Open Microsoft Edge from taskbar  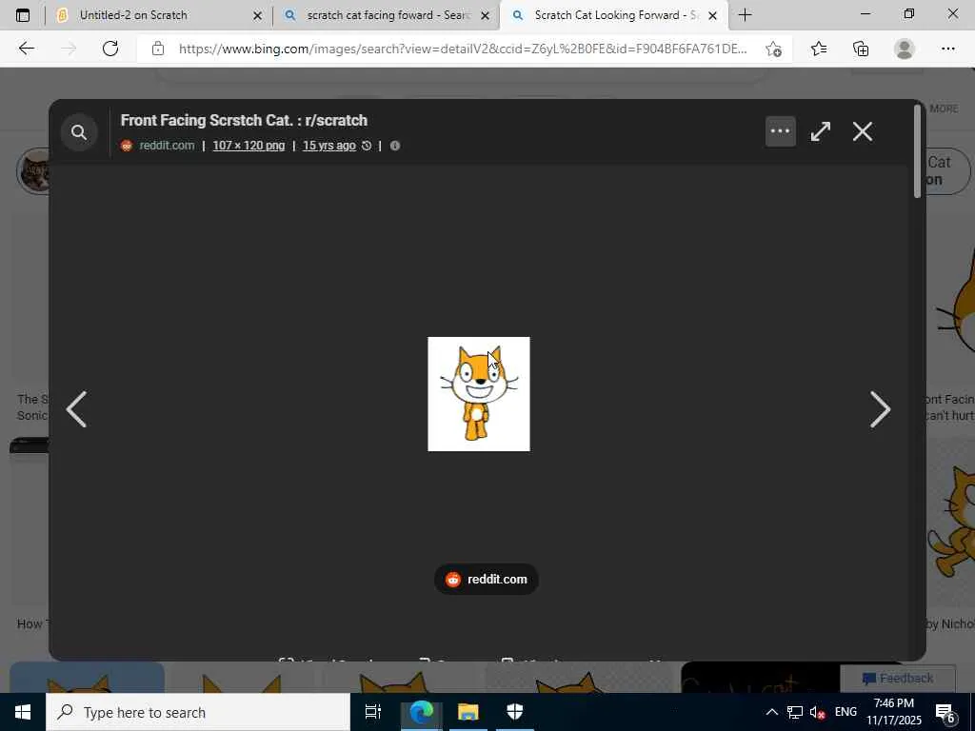point(421,712)
